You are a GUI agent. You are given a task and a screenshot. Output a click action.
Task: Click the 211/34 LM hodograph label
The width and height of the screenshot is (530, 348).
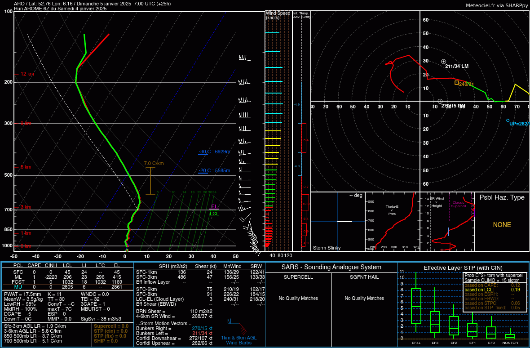[457, 66]
